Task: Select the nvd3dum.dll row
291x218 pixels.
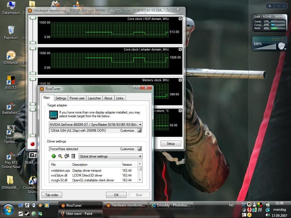Action: [94, 175]
